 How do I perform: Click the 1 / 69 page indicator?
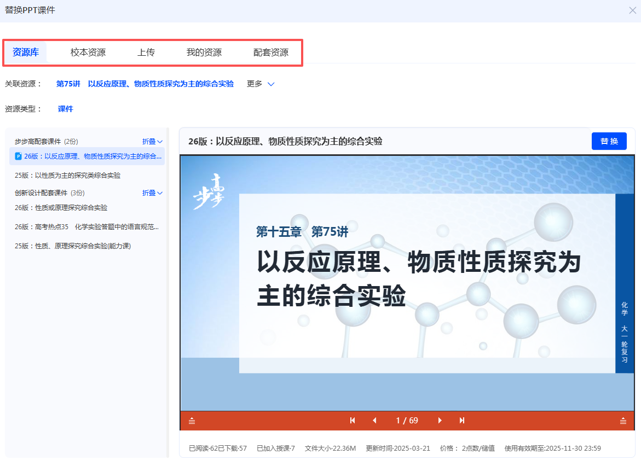tap(407, 421)
